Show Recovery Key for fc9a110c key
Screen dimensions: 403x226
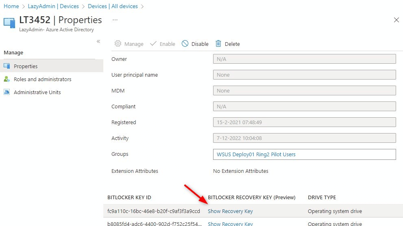(230, 211)
